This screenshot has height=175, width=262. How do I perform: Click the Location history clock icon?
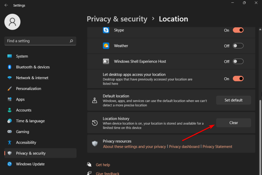(95, 123)
